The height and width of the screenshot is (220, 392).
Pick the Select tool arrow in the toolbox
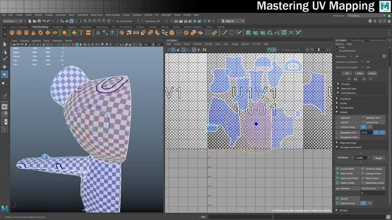(4, 45)
